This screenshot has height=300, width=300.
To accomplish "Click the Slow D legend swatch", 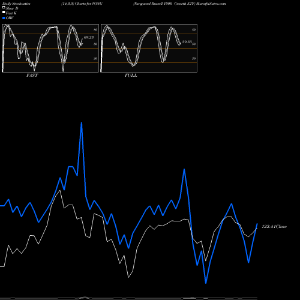I will click(4, 8).
